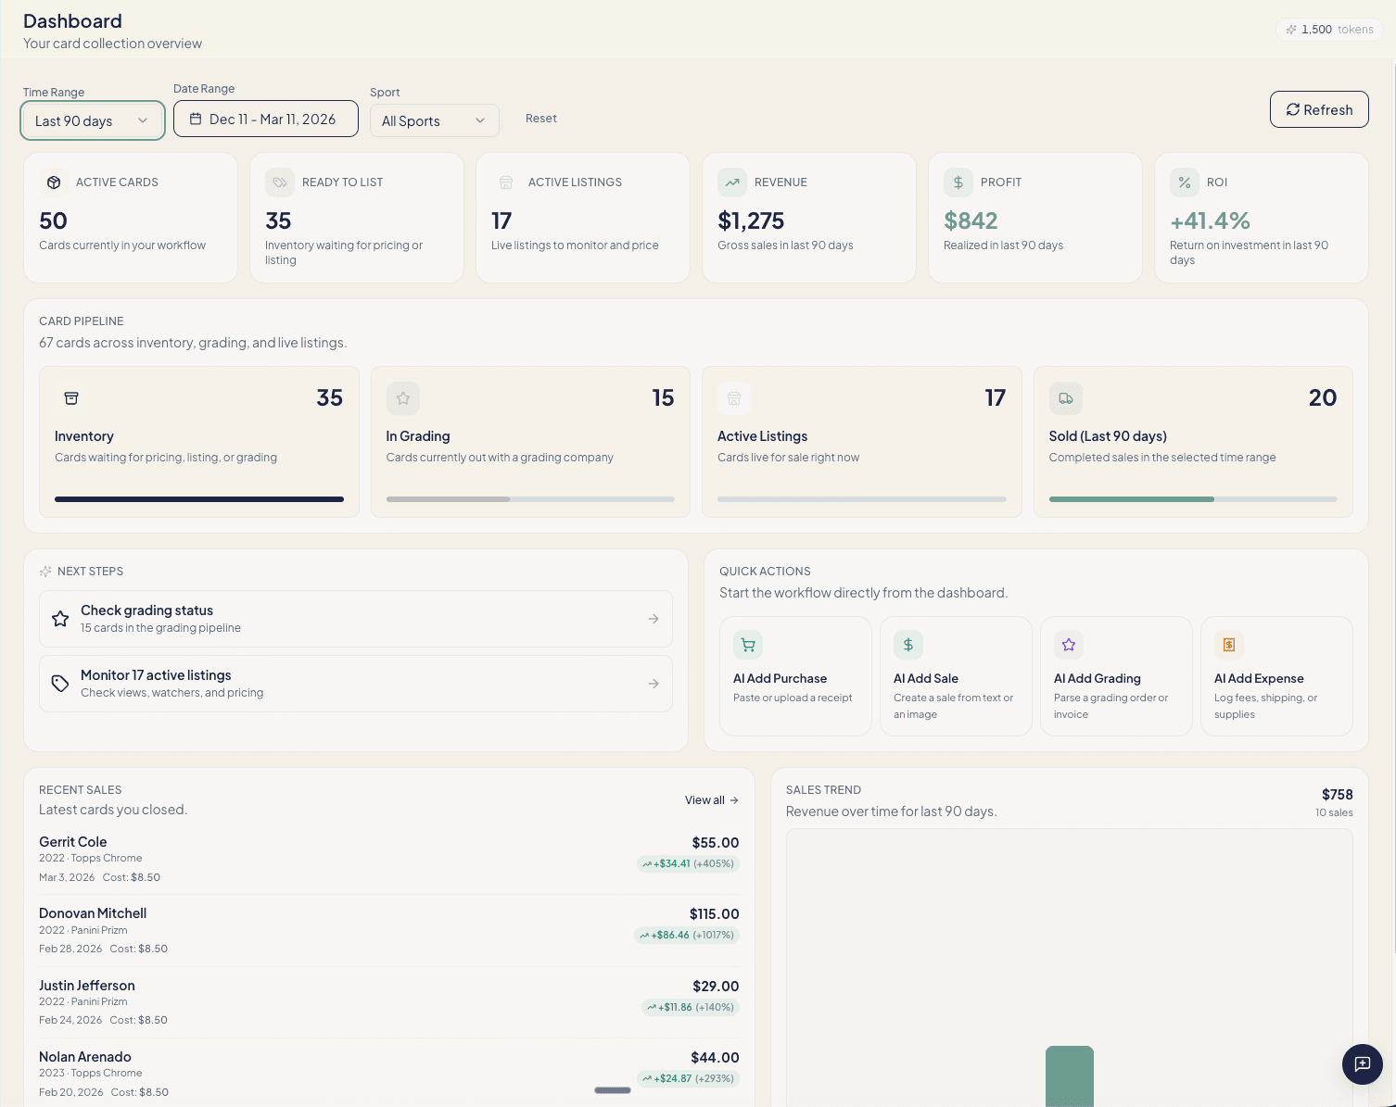Open the Sport filter dropdown
This screenshot has width=1396, height=1107.
[x=434, y=120]
